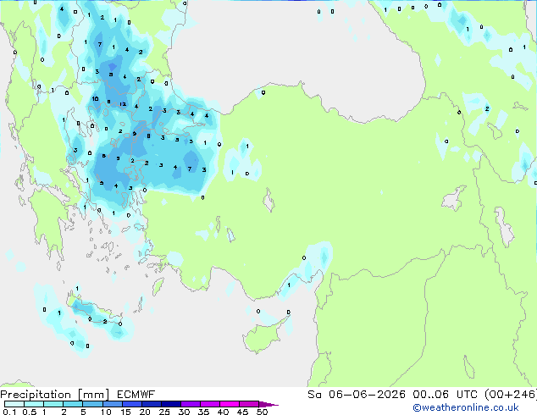Image resolution: width=537 pixels, height=415 pixels.
Task: Click the "[mm]" unit label
Action: [93, 395]
